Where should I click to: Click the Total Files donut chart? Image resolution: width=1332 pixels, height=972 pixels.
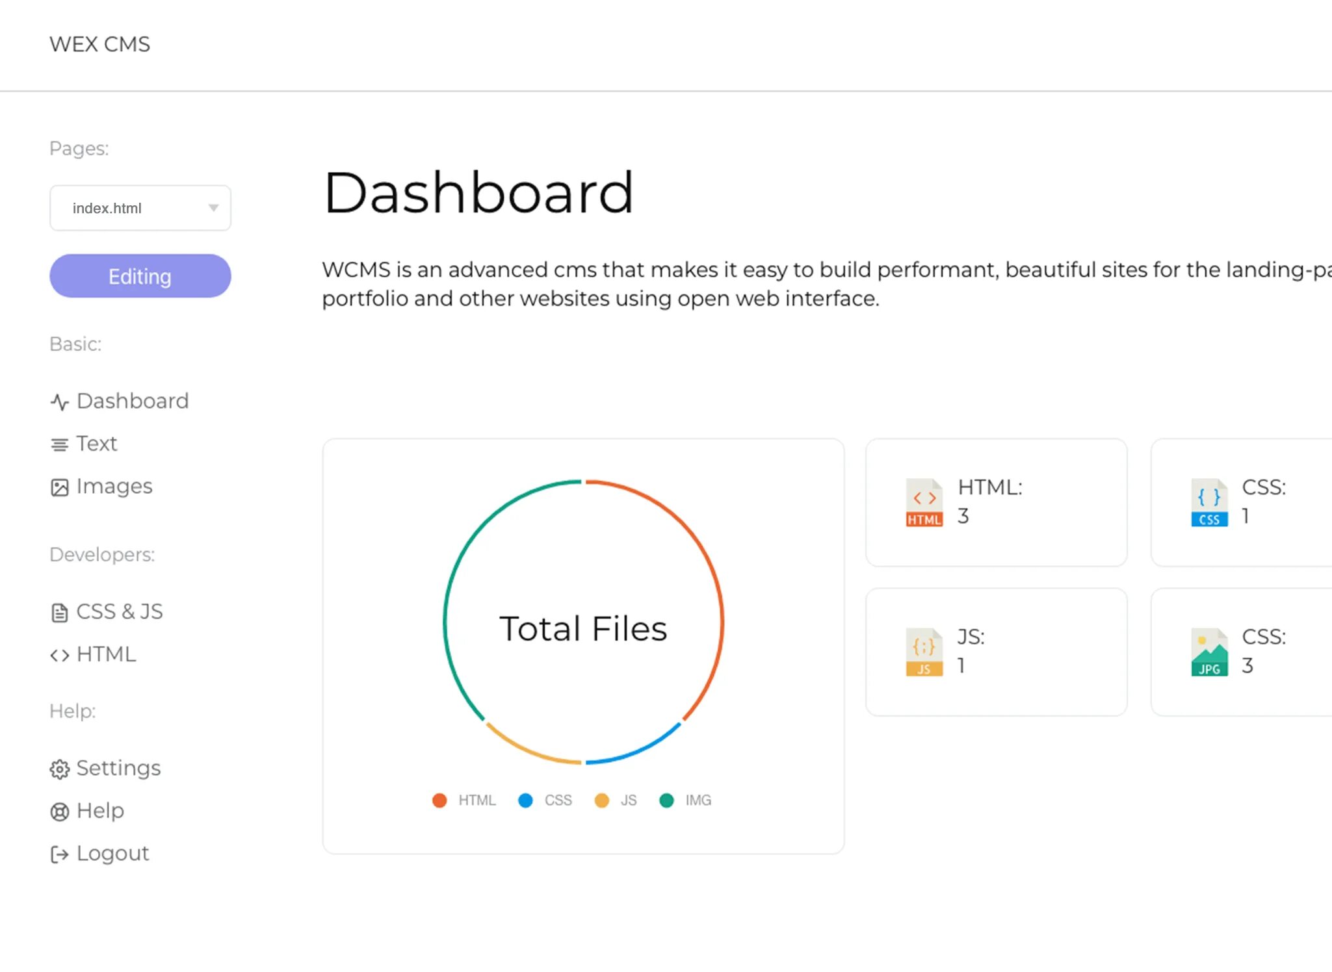[583, 622]
